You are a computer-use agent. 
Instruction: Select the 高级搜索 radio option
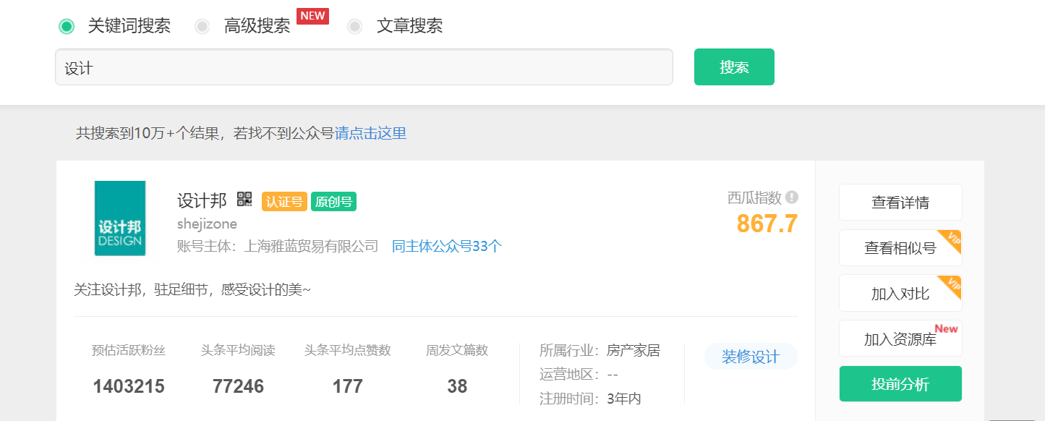(x=202, y=26)
